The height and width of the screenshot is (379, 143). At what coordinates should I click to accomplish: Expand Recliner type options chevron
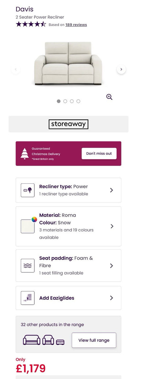pyautogui.click(x=111, y=190)
